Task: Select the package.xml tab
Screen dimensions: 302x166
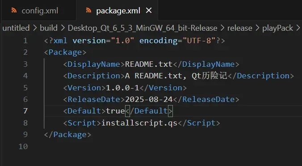Action: tap(117, 11)
